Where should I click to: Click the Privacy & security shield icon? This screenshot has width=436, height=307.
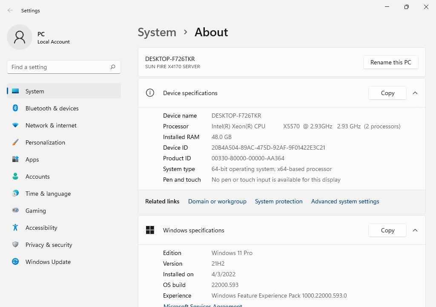[15, 245]
